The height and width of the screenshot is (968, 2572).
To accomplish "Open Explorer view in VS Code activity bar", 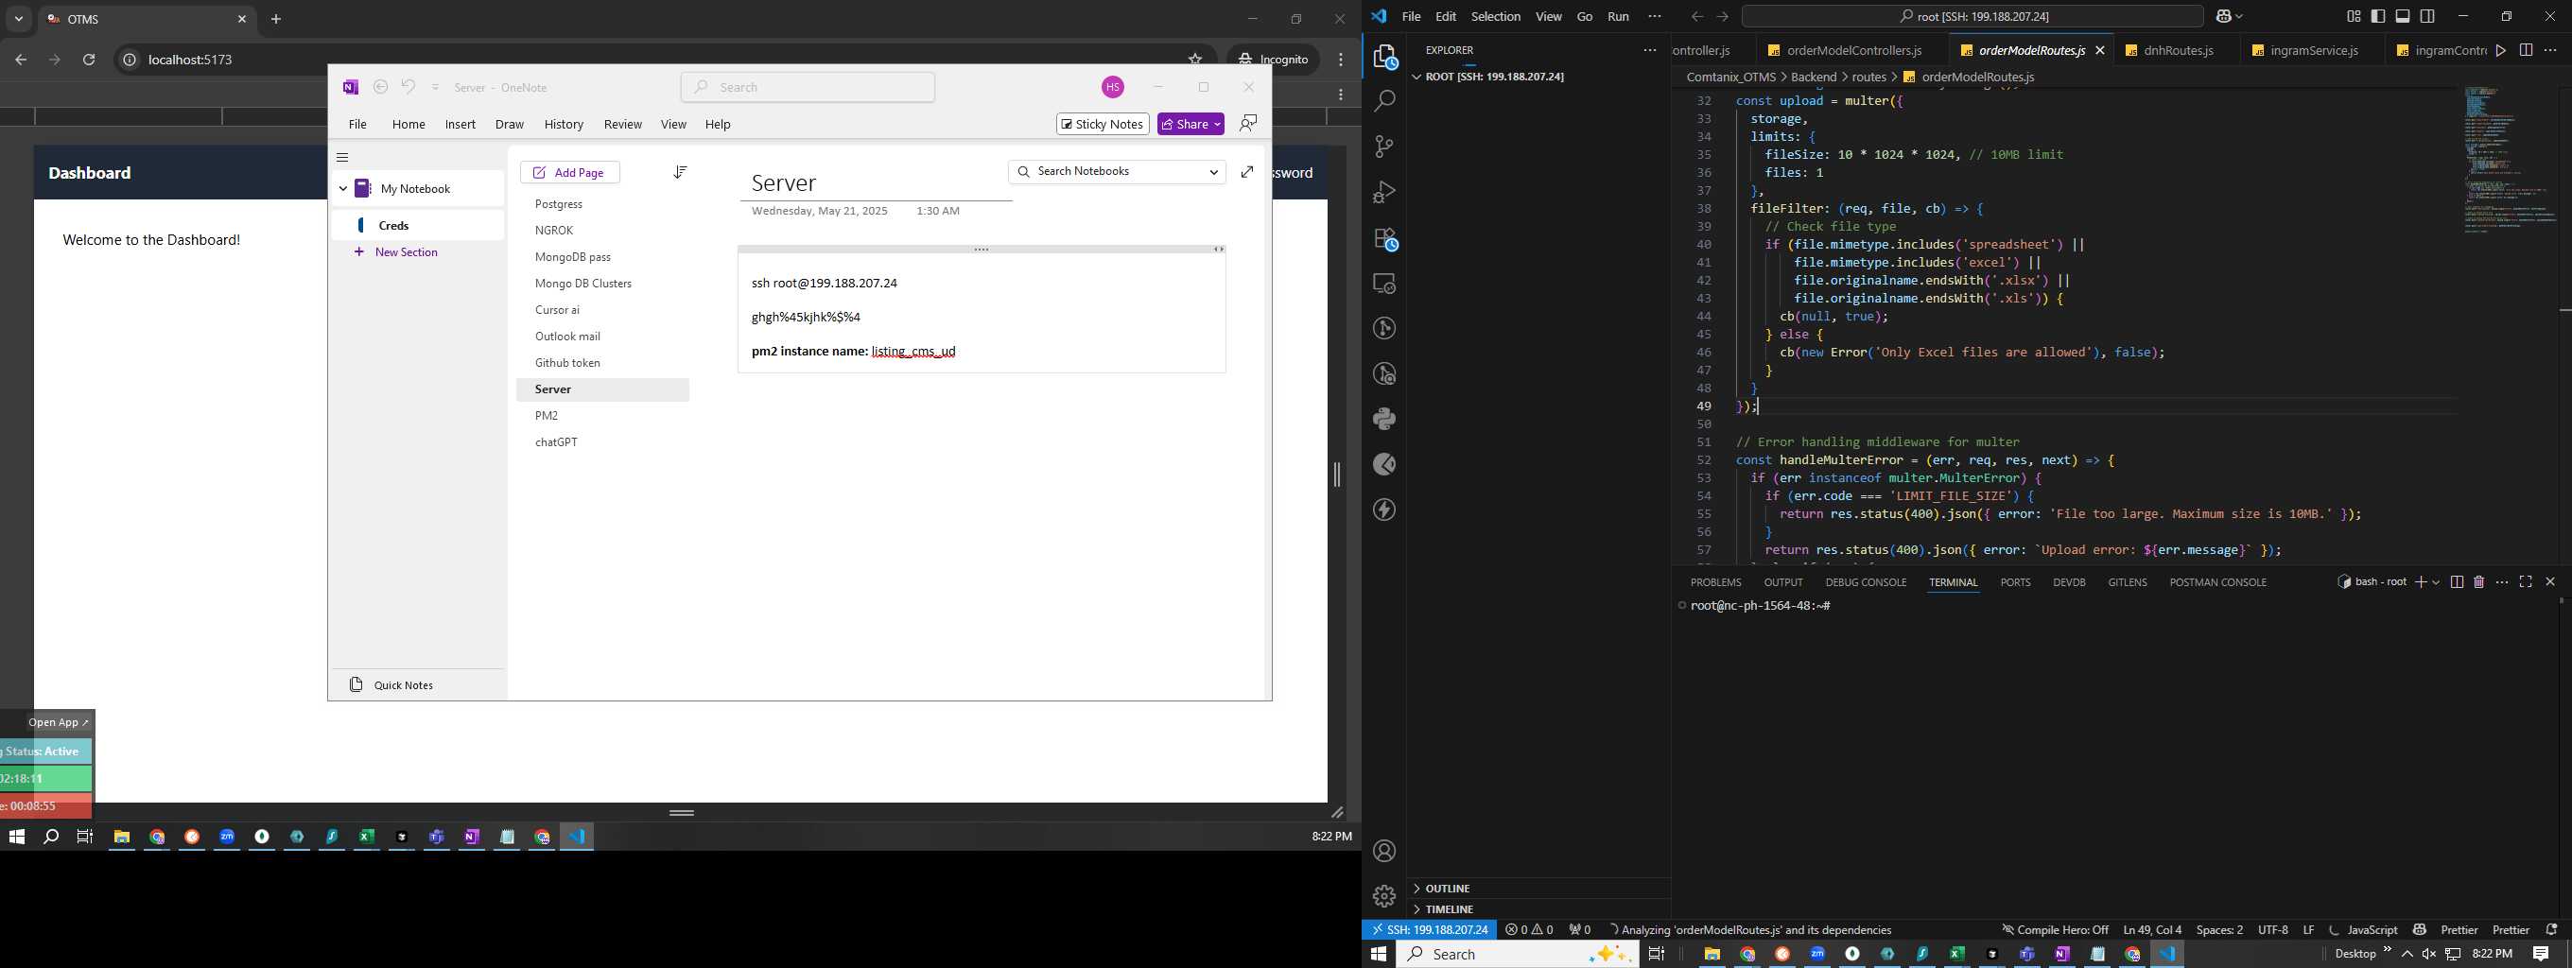I will pos(1385,57).
